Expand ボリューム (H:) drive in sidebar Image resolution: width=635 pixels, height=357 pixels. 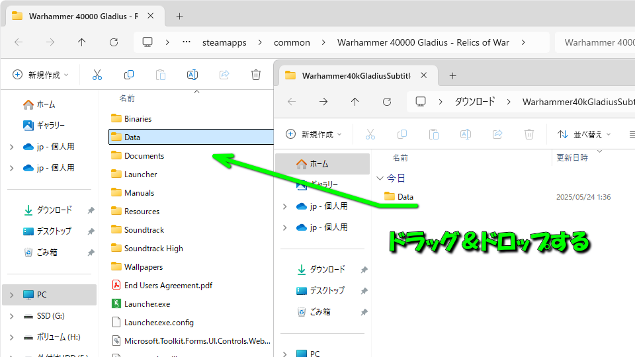tap(11, 337)
